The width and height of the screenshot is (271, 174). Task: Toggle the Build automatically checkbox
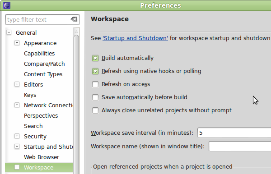click(95, 58)
